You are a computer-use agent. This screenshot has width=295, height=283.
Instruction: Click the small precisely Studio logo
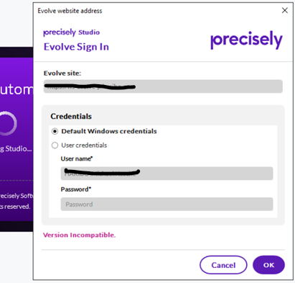(x=71, y=32)
